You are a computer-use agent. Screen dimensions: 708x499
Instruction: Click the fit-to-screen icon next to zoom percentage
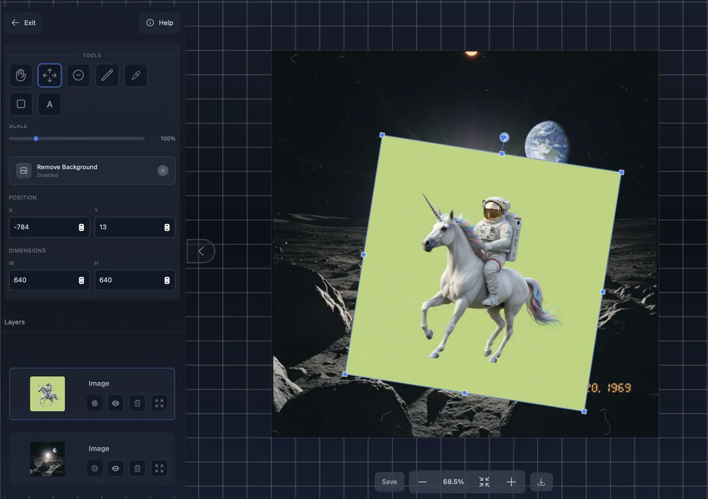[484, 481]
